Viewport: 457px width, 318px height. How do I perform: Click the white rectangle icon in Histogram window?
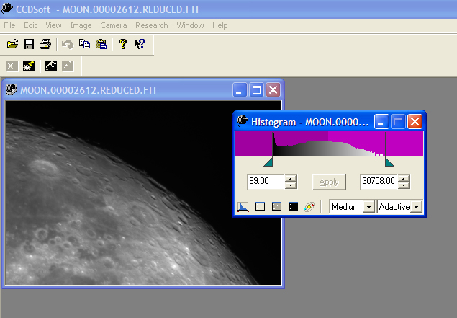click(x=260, y=206)
